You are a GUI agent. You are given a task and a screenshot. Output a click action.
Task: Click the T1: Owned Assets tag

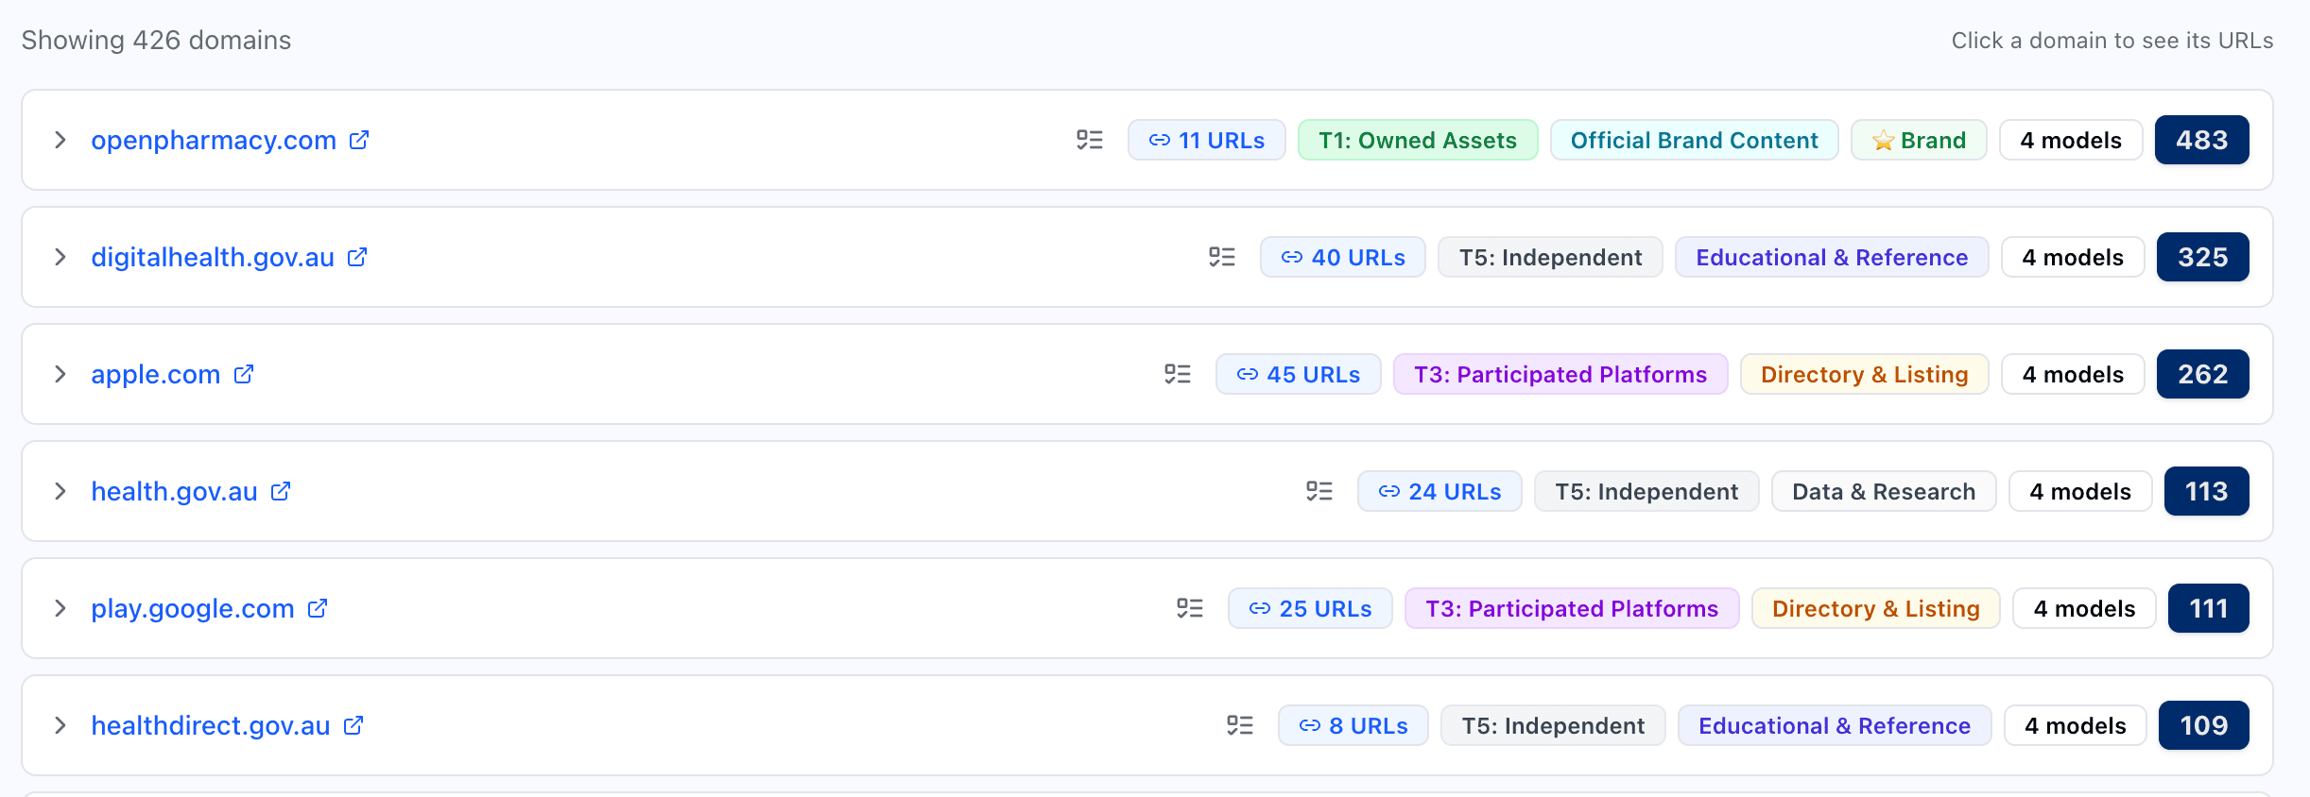[x=1418, y=140]
